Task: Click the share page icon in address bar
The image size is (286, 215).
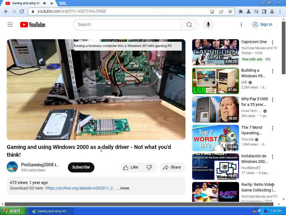Action: pos(221,11)
